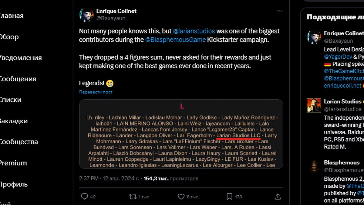Screen dimensions: 364x205
Task: Bookmark the post with bookmark icon
Action: [230, 196]
